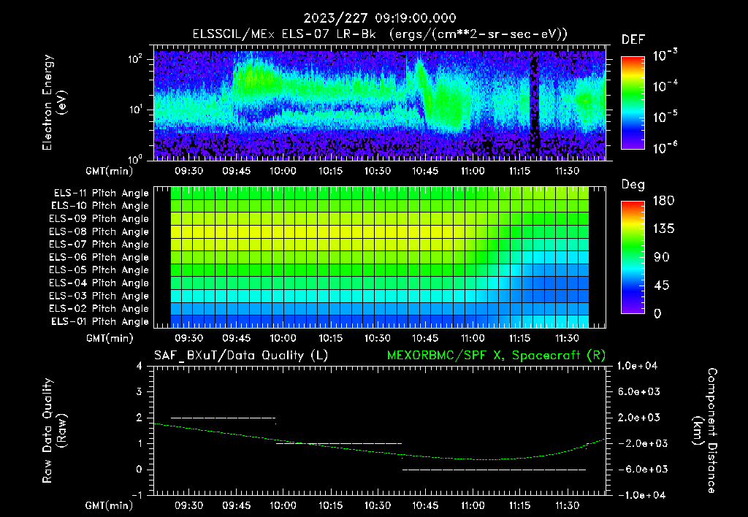Click the GMT(min) label under the spectrogram
Viewport: 748px width, 517px height.
click(x=110, y=171)
